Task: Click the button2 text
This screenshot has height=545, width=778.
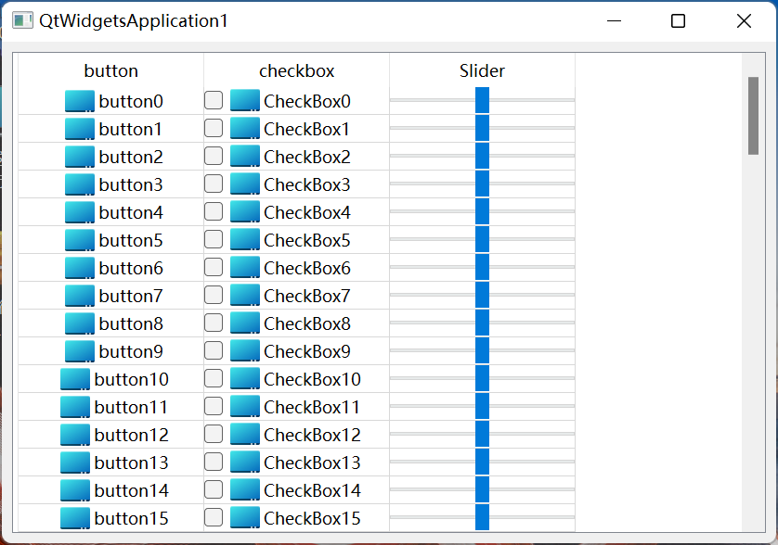Action: point(131,157)
